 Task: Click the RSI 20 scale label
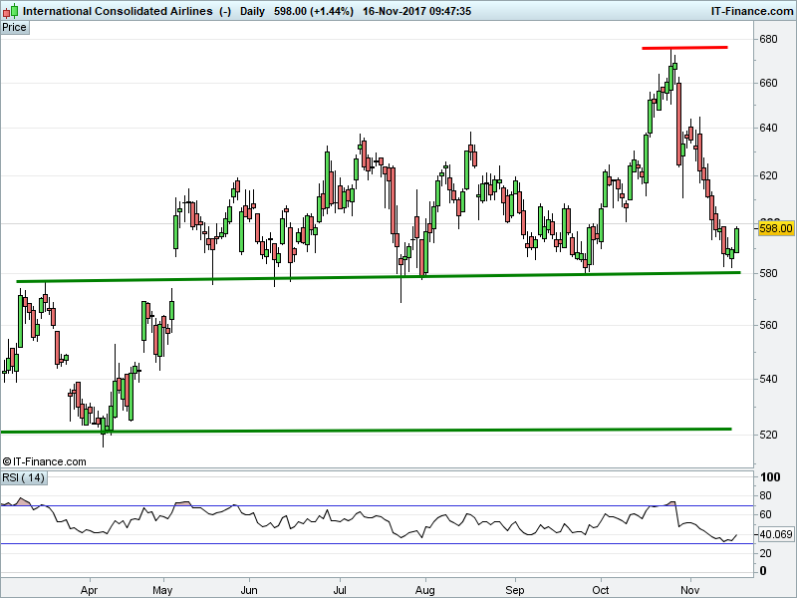pyautogui.click(x=765, y=553)
